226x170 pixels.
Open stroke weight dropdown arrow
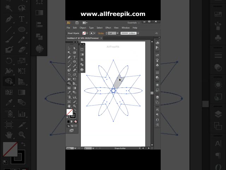tap(118, 33)
